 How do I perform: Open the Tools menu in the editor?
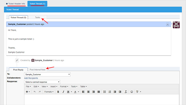click(74, 86)
